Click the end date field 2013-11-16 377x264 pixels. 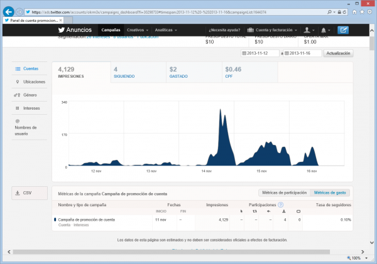pyautogui.click(x=302, y=53)
